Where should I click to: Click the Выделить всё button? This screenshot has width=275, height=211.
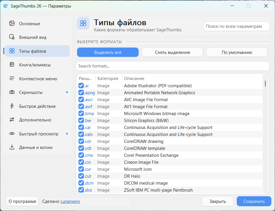pyautogui.click(x=108, y=52)
